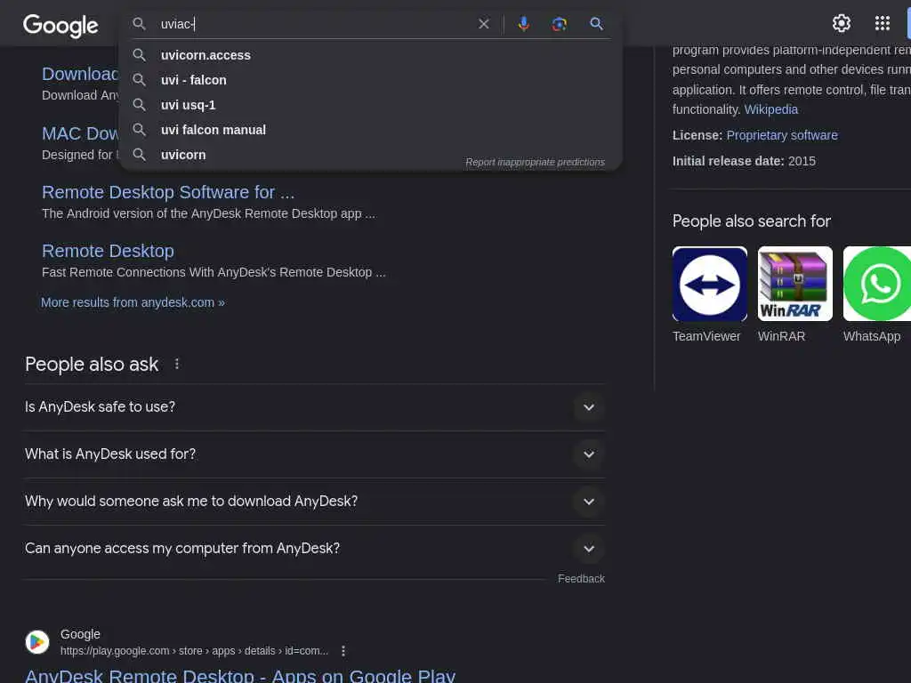Open the 'Remote Desktop' result link
Screen dimensions: 911x683
[108, 251]
